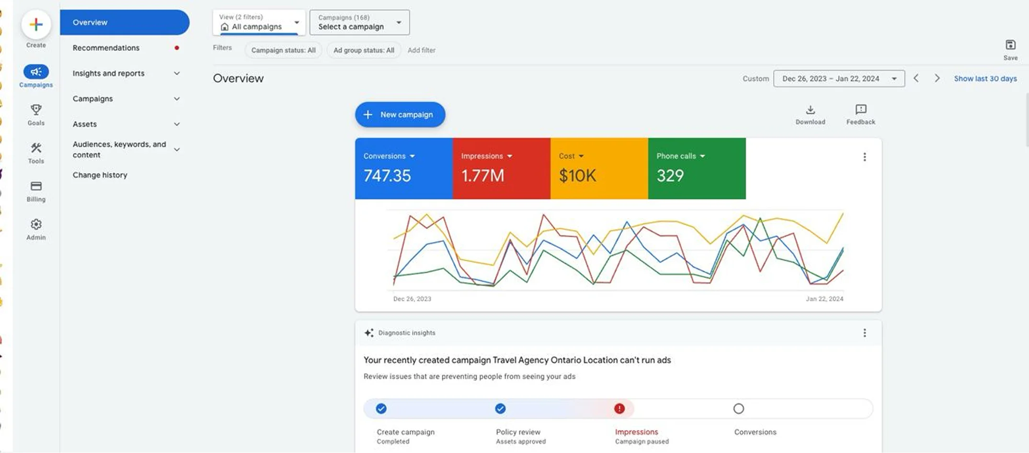Go to the Billing card icon

(36, 186)
